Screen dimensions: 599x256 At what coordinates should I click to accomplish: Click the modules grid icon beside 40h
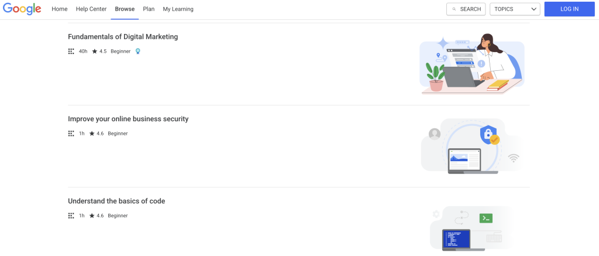pyautogui.click(x=71, y=52)
